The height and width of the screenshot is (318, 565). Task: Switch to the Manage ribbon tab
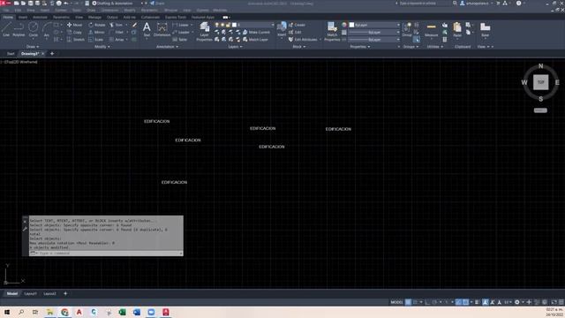[94, 18]
